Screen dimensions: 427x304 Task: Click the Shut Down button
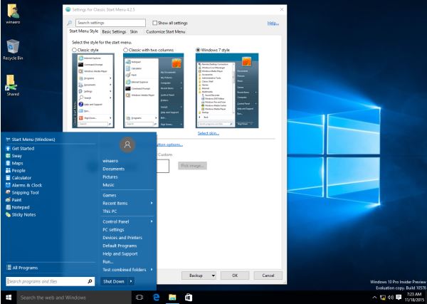pos(114,281)
